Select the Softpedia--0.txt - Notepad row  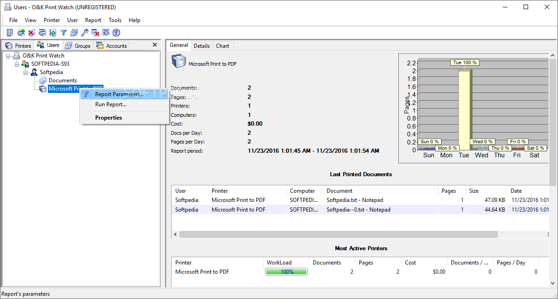coord(360,210)
